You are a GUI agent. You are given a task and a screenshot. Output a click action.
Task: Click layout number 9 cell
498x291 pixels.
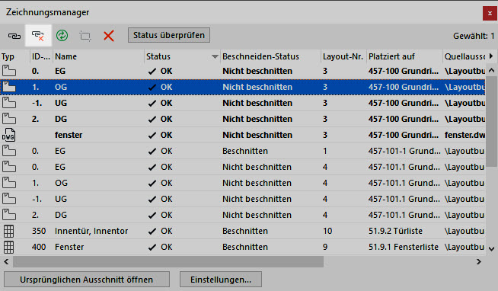[x=325, y=247]
